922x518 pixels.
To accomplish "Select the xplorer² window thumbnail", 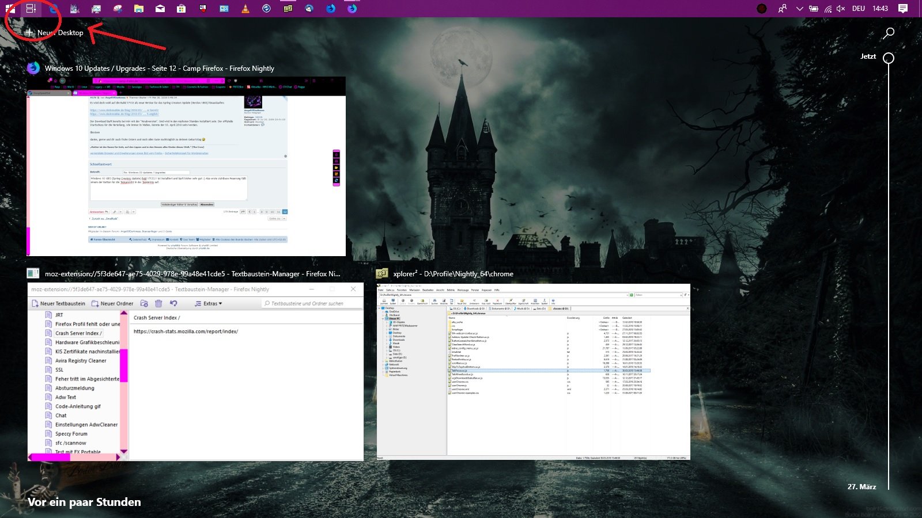I will [x=533, y=371].
